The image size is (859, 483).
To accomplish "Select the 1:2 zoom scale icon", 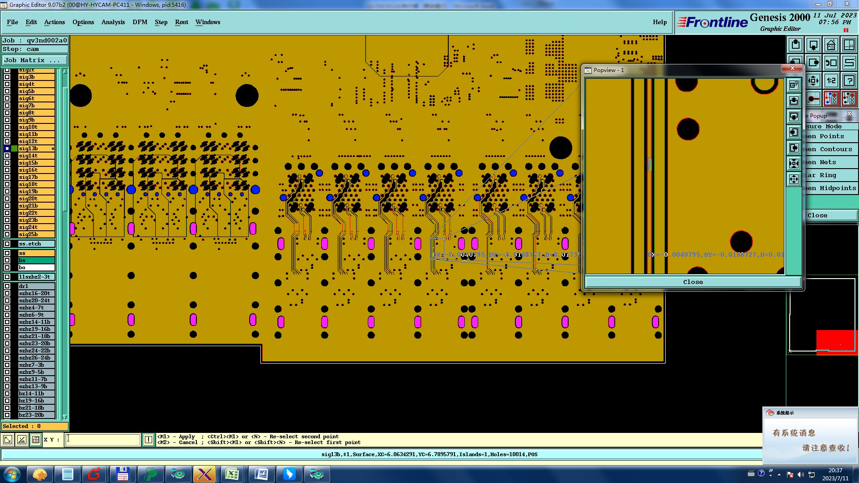I will point(831,80).
